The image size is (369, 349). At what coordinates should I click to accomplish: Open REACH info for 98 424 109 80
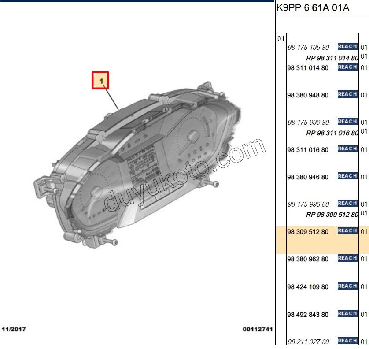(x=347, y=286)
